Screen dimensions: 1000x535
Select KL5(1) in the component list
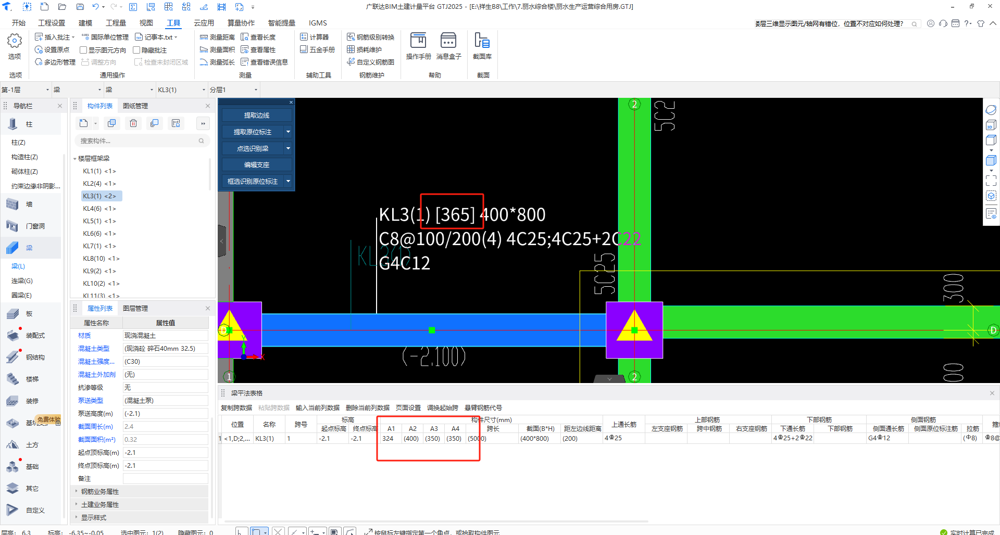tap(99, 221)
